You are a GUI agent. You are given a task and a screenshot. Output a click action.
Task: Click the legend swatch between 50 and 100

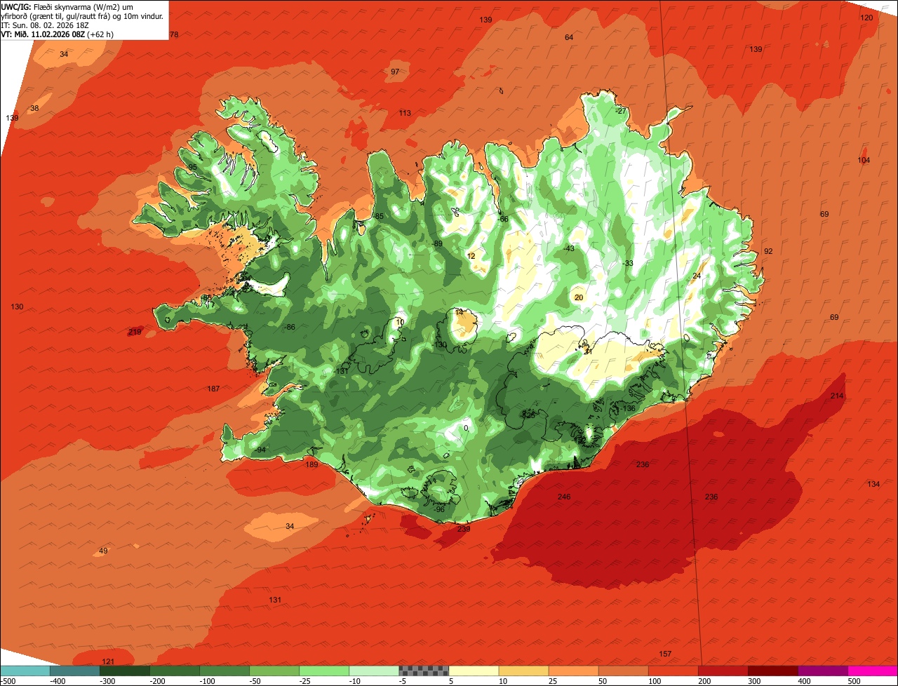tap(623, 671)
